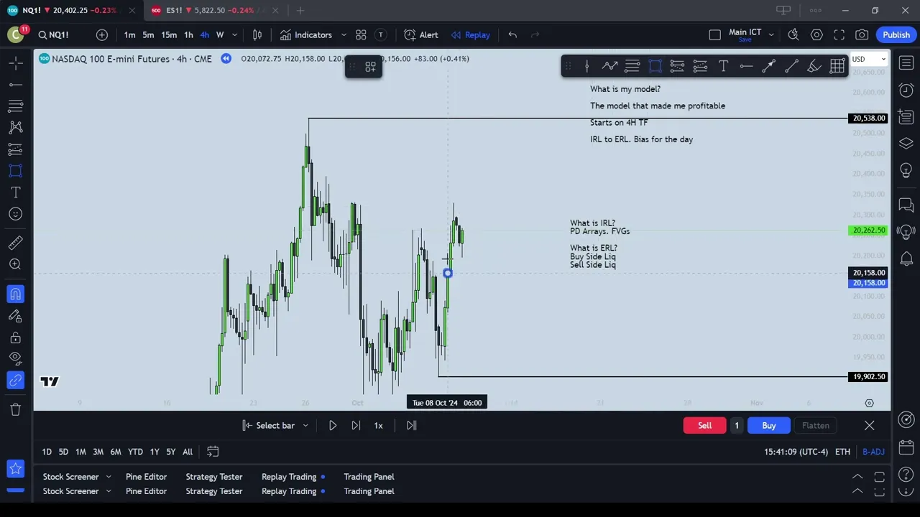
Task: Open the Select bar dropdown in replay
Action: [x=276, y=425]
